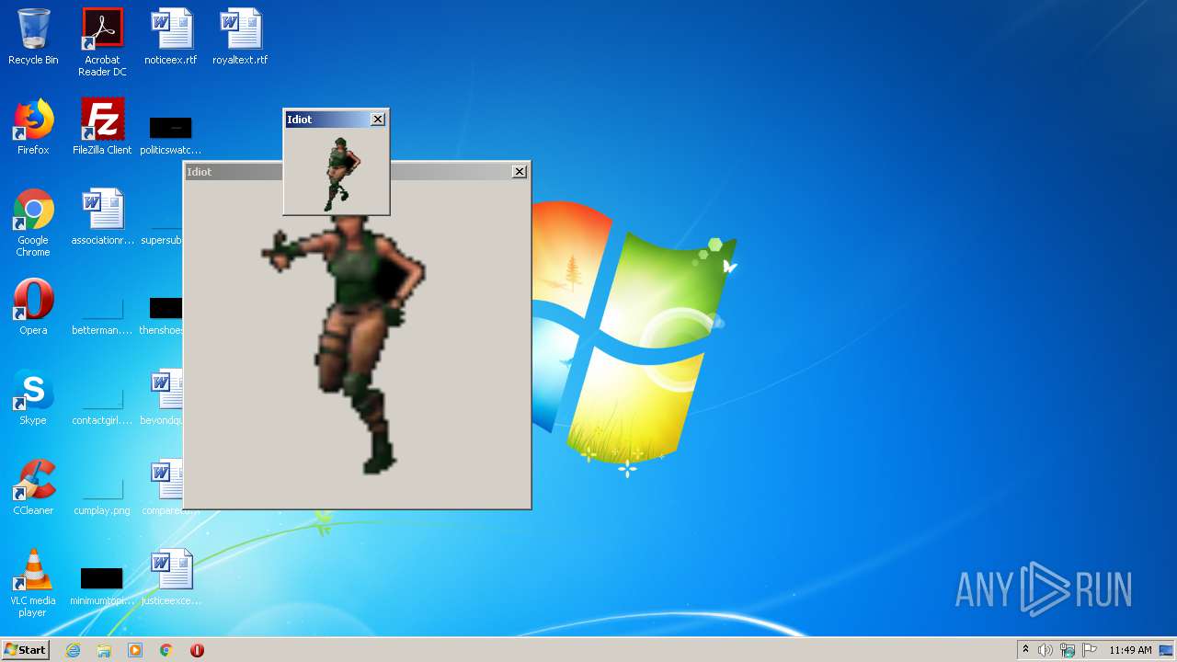Select the politicswatc... black thumbnail file
Image resolution: width=1177 pixels, height=662 pixels.
pyautogui.click(x=171, y=135)
